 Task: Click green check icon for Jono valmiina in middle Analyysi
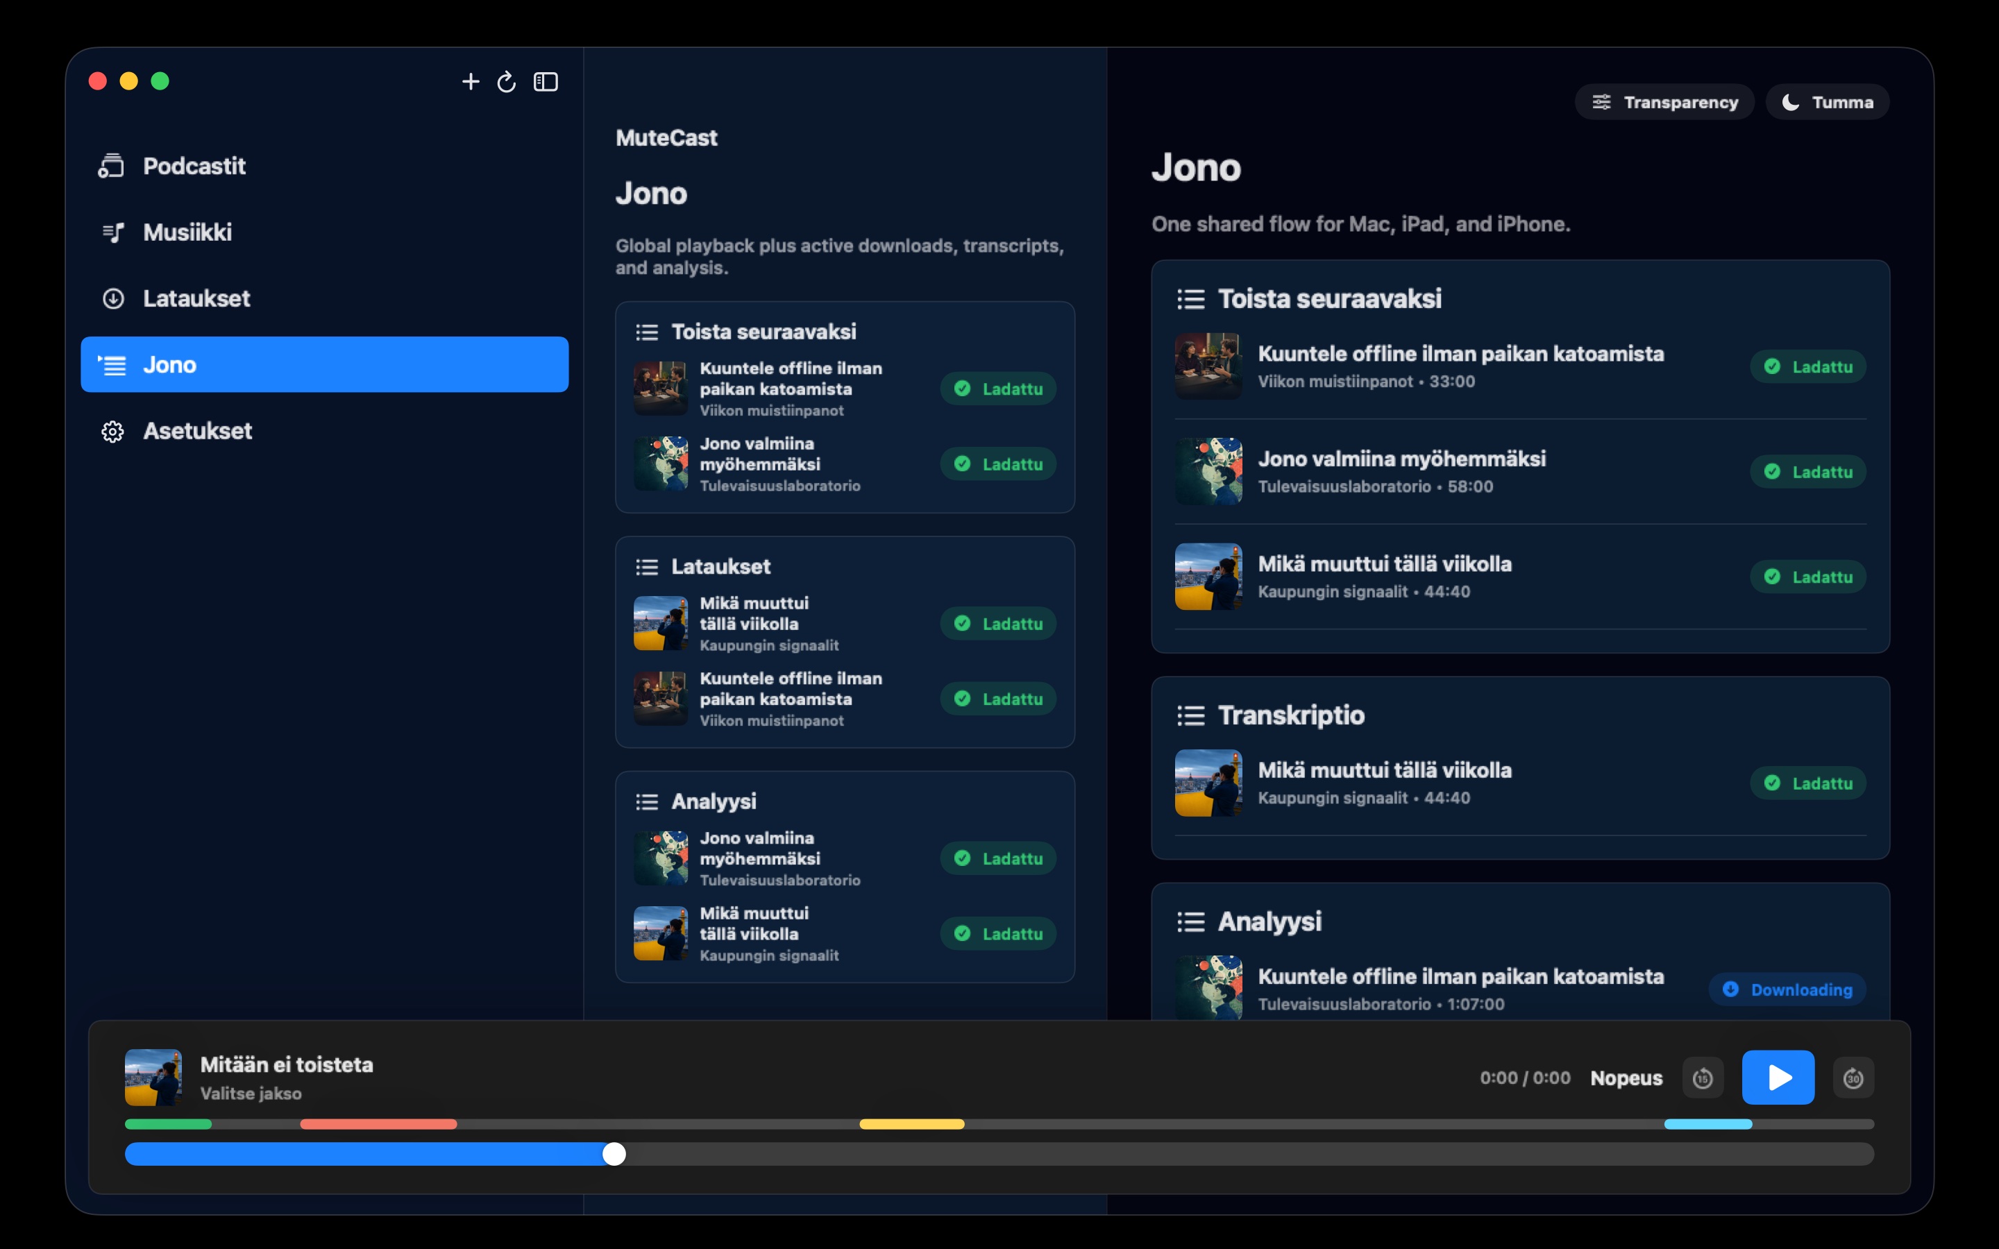coord(962,858)
